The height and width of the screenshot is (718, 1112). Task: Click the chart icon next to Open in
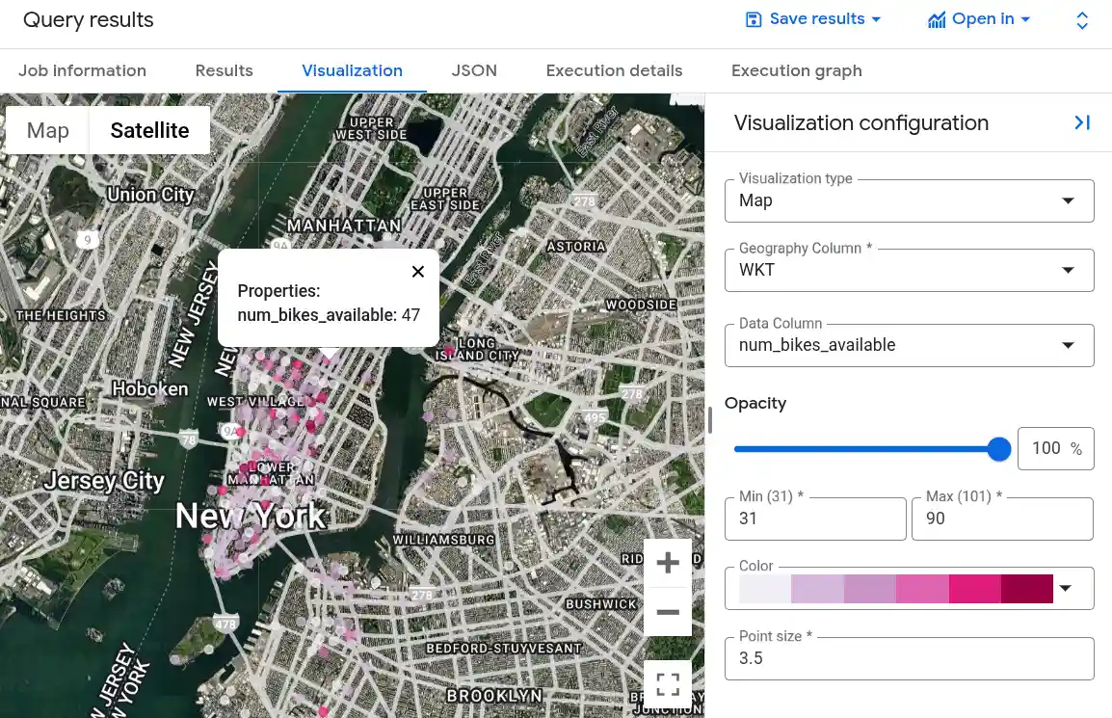937,18
